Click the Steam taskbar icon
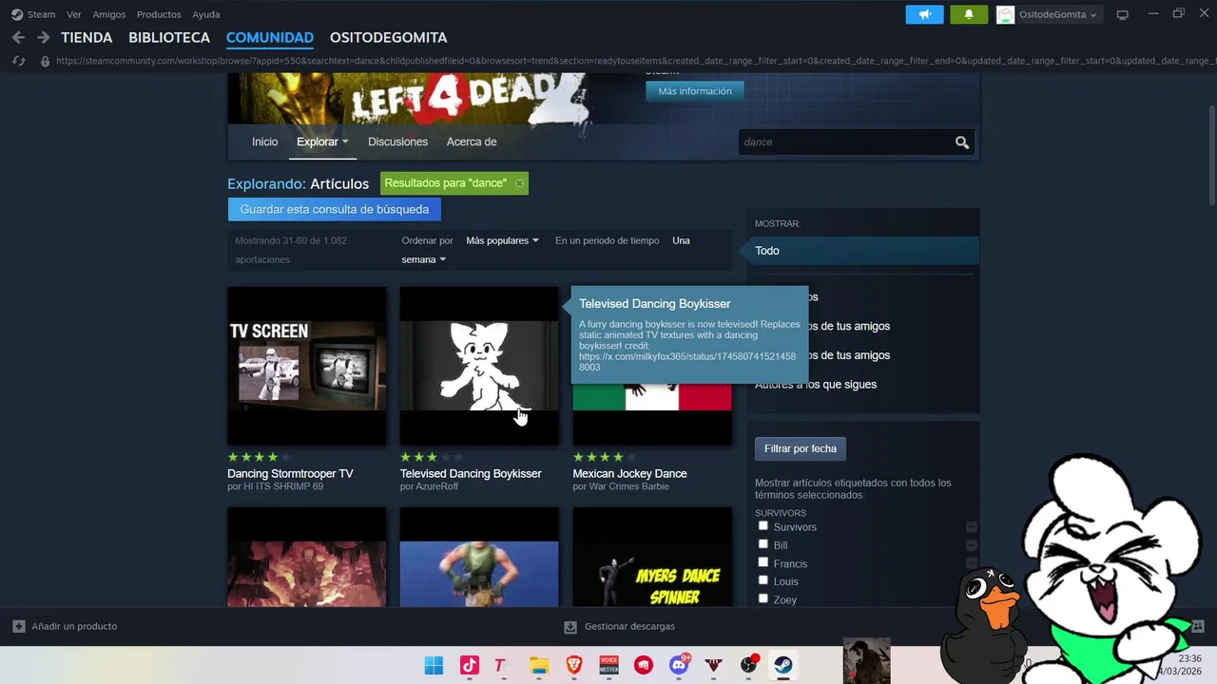This screenshot has height=684, width=1217. [x=783, y=665]
